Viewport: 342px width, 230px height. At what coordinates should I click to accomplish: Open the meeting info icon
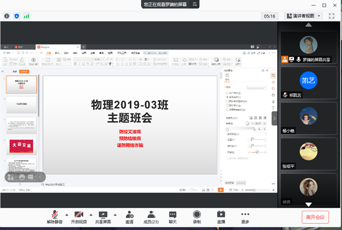click(x=7, y=16)
